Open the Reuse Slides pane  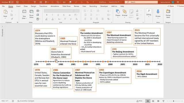pos(31,14)
